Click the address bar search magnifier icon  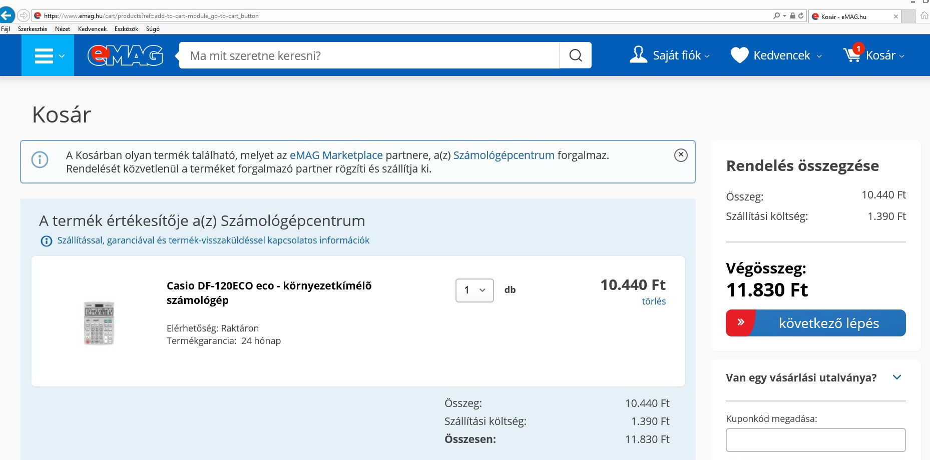click(776, 16)
